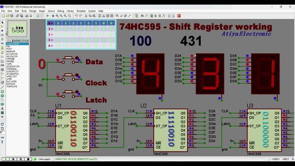Viewport: 295px width, 166px height.
Task: Step the simulation forward
Action: tap(13, 159)
